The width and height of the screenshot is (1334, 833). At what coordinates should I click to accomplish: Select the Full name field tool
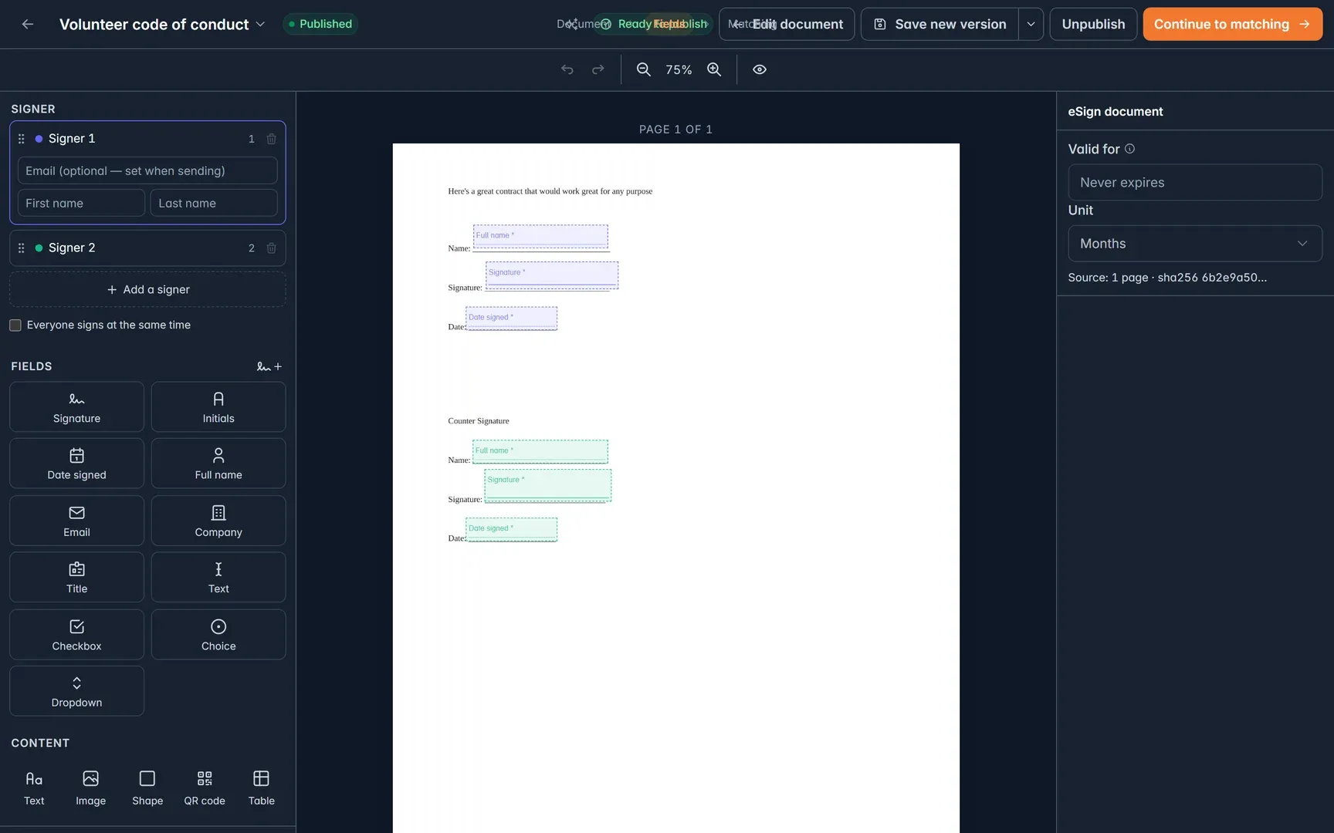coord(218,464)
